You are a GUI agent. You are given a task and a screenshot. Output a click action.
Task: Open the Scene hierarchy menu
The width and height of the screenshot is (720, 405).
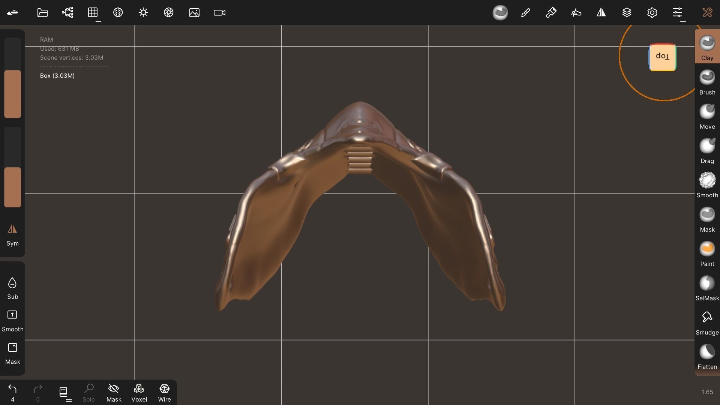pyautogui.click(x=67, y=13)
